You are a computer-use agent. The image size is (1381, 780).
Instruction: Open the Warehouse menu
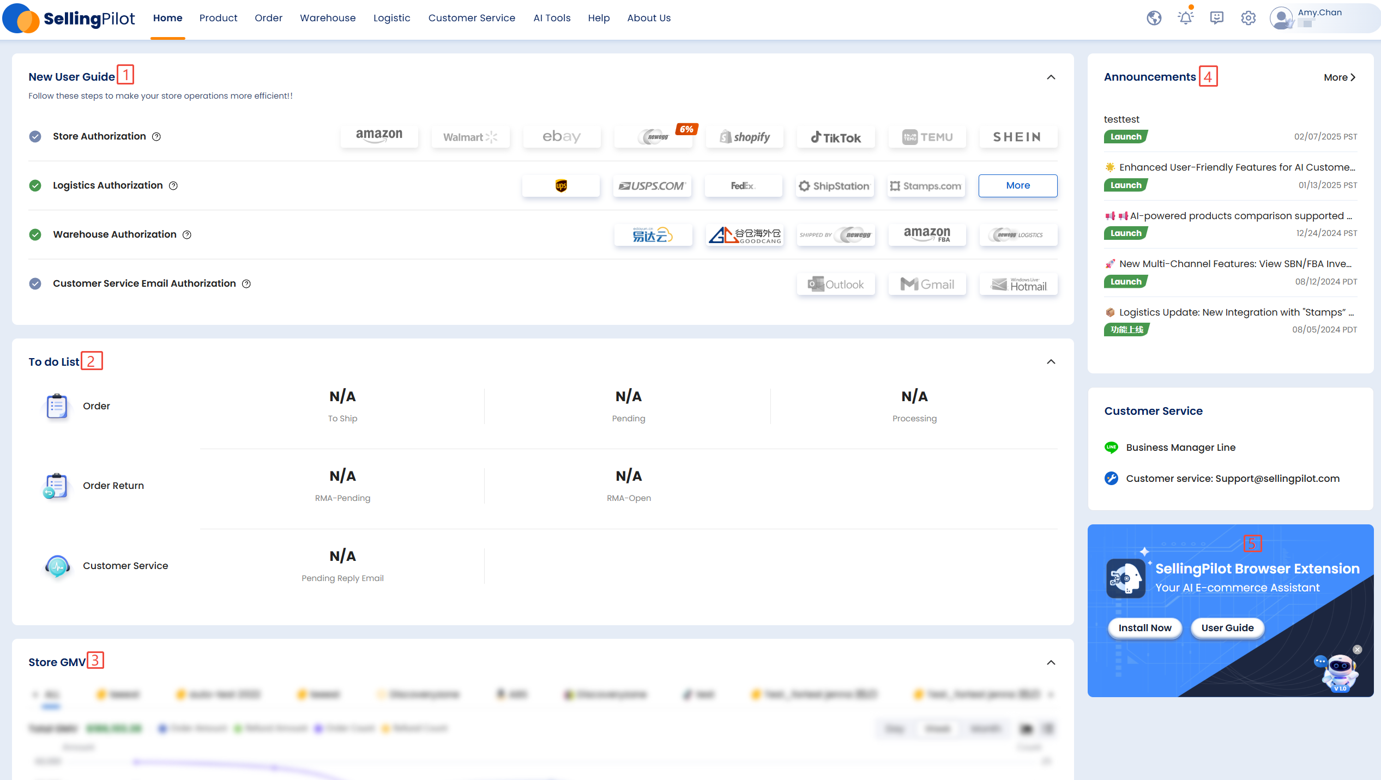328,18
